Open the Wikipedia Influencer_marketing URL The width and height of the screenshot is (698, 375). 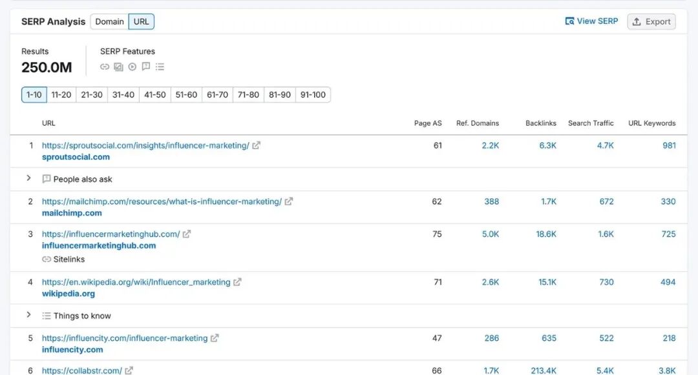pyautogui.click(x=136, y=281)
